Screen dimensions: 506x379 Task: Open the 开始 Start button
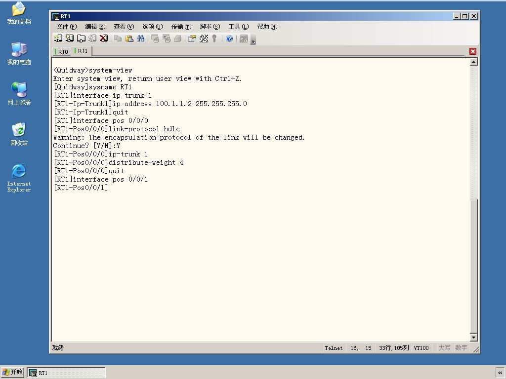(x=12, y=372)
